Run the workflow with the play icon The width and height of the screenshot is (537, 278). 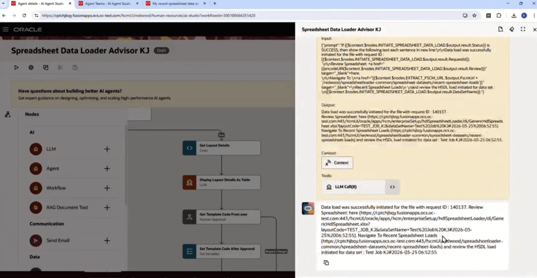pos(16,67)
